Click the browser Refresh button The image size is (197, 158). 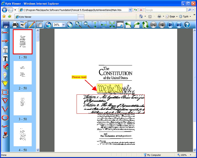[x=135, y=10]
